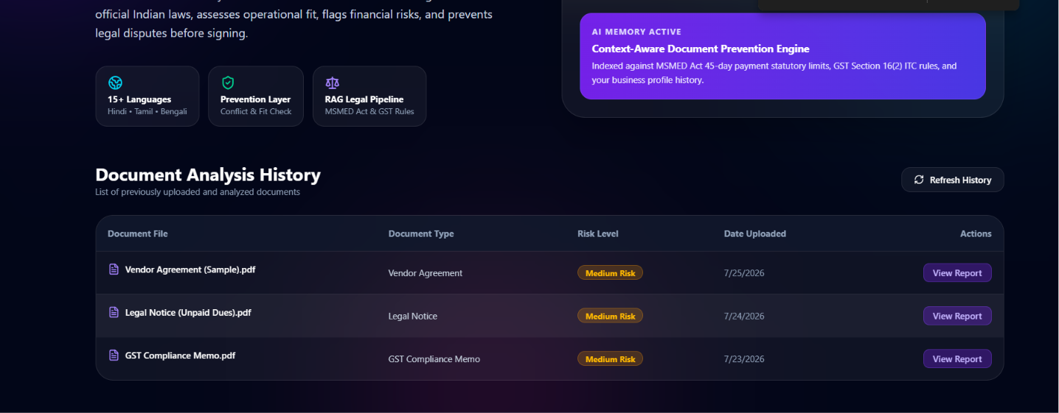Click the Medium Risk badge for Vendor Agreement
The width and height of the screenshot is (1059, 413).
[610, 273]
